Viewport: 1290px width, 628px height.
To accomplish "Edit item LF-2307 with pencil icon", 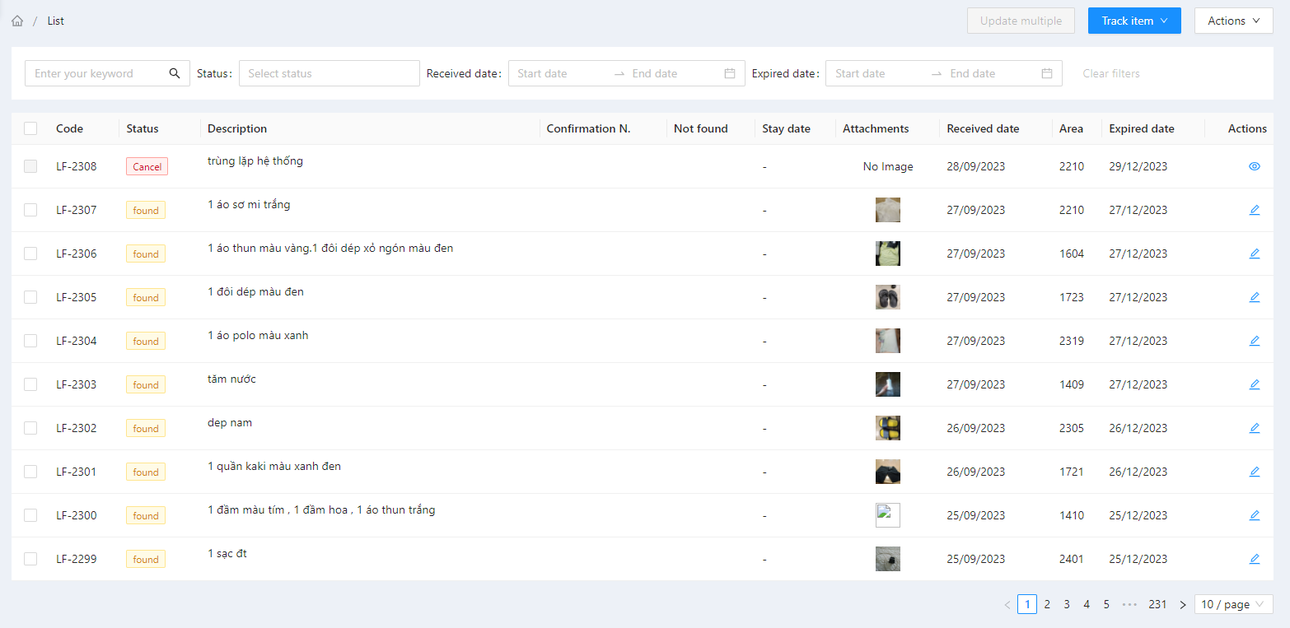I will pyautogui.click(x=1254, y=210).
